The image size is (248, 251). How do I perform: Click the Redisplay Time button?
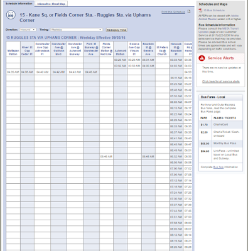coord(116,30)
